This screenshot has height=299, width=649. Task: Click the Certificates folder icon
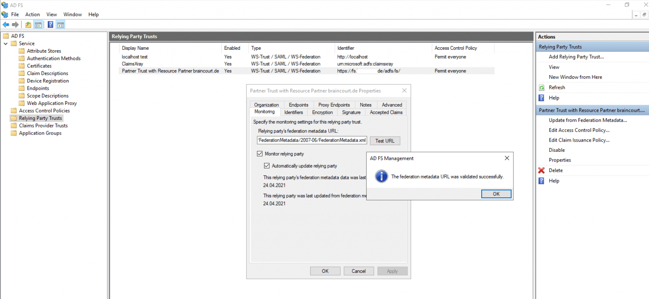click(22, 66)
